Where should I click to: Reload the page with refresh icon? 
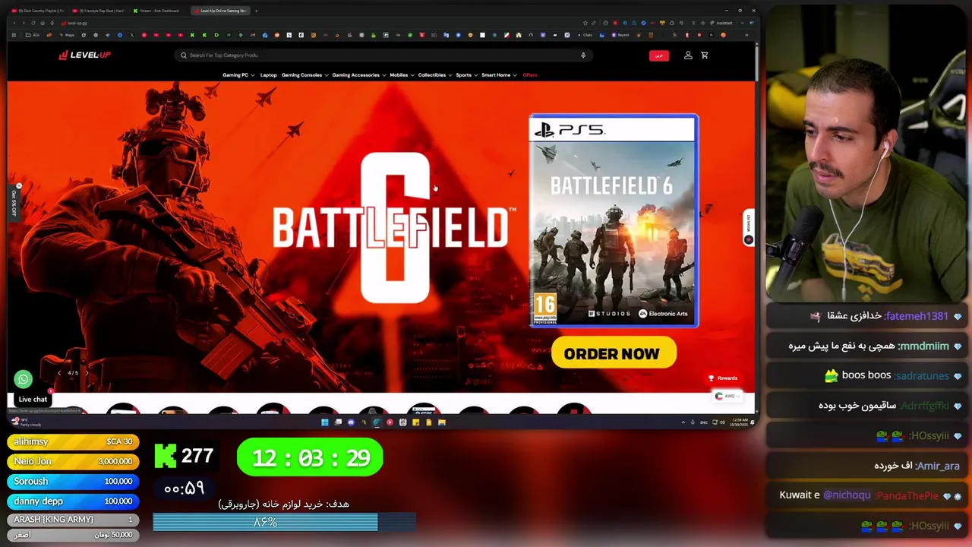(33, 23)
